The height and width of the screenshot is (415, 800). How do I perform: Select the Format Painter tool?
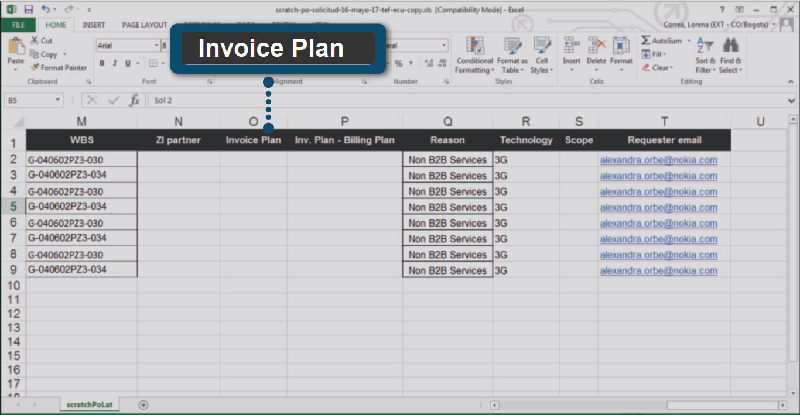(x=59, y=68)
